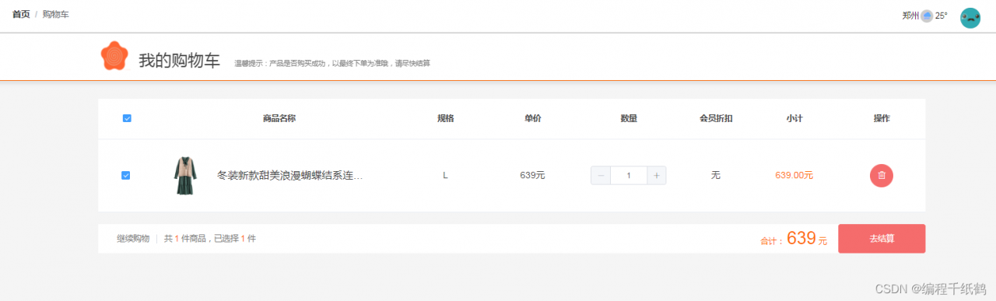996x301 pixels.
Task: Increase quantity with the plus button
Action: coord(657,176)
